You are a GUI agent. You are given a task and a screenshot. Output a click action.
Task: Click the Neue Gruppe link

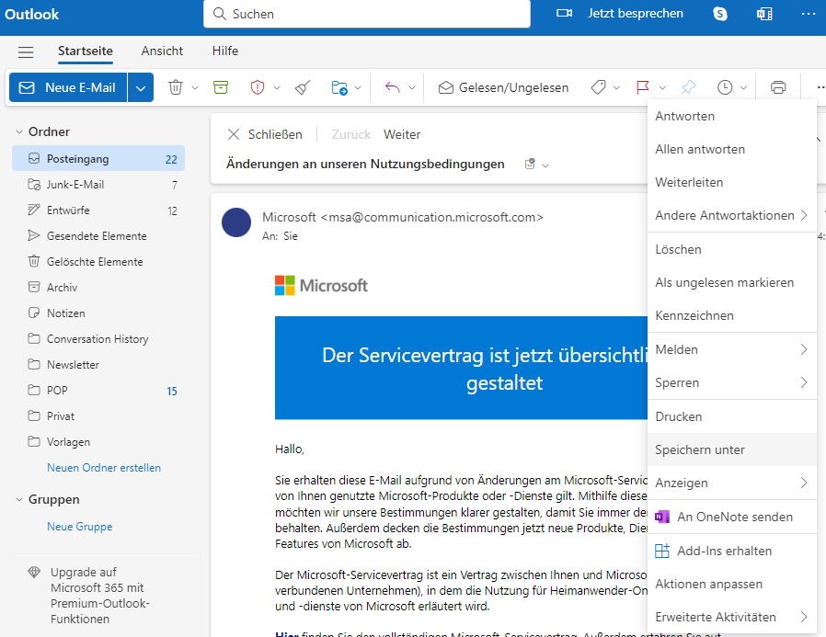point(79,527)
